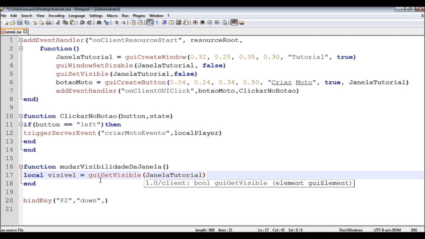Cut selection with scissors icon

[x=58, y=23]
